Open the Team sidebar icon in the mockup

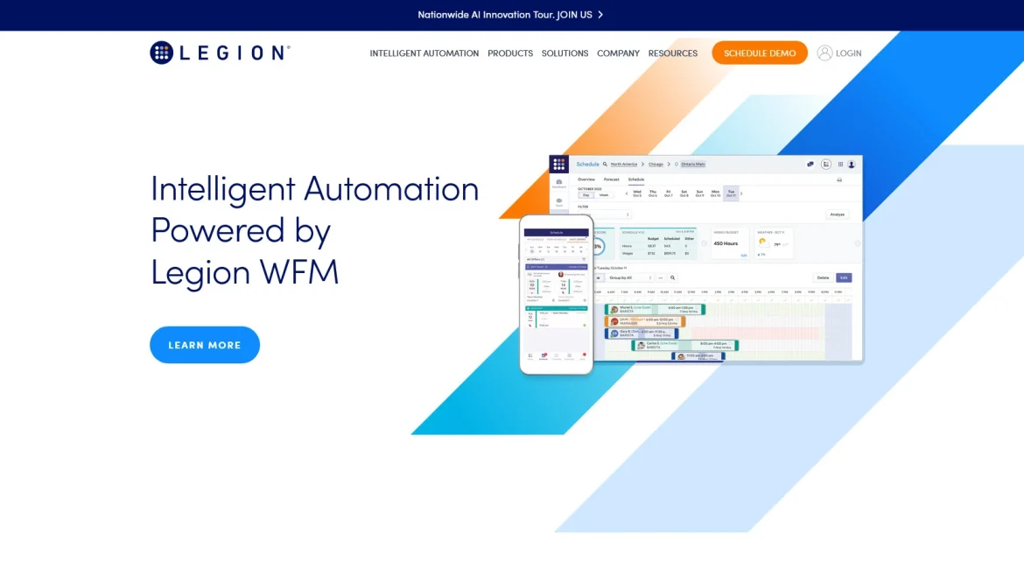pyautogui.click(x=559, y=202)
